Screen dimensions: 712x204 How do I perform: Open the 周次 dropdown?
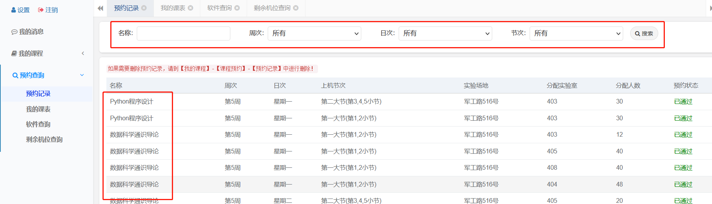point(314,33)
